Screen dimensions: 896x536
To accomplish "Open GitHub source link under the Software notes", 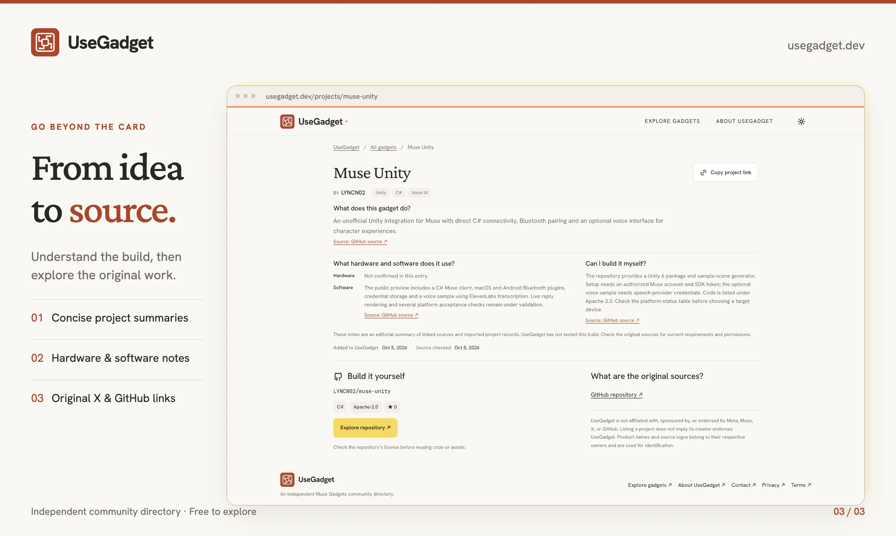I will (391, 315).
